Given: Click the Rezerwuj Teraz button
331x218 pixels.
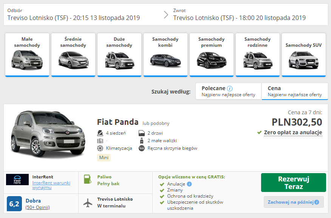Looking at the screenshot, I should click(x=294, y=183).
